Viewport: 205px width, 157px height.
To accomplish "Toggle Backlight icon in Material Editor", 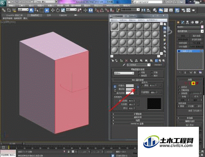I will tap(165, 28).
